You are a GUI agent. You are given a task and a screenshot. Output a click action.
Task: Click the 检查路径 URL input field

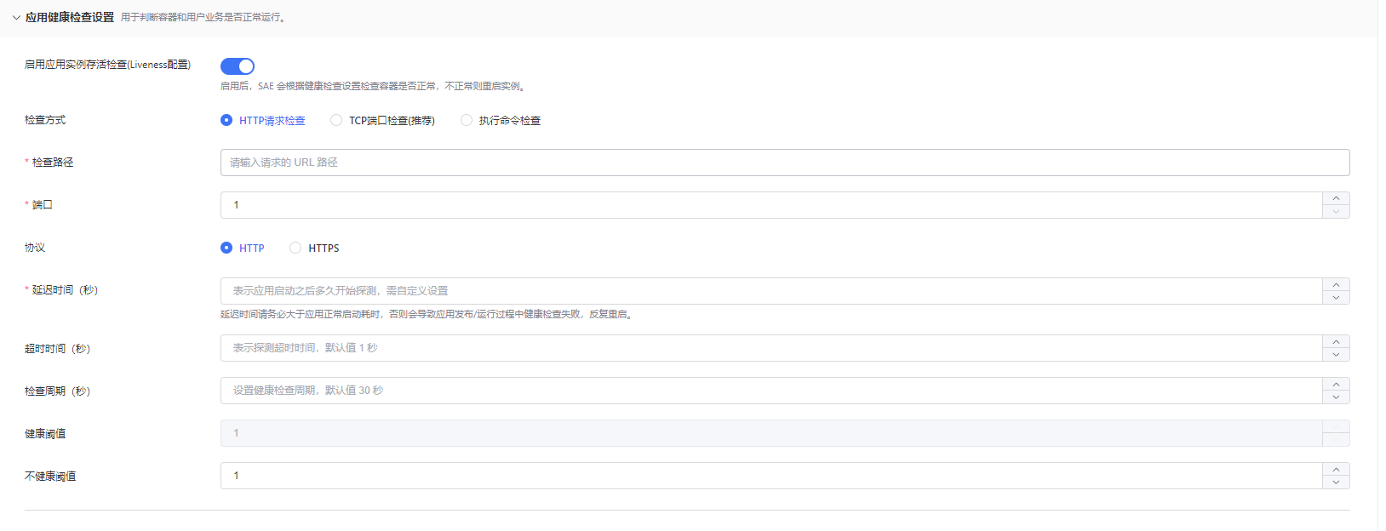783,163
